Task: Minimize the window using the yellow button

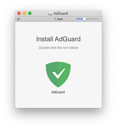Action: click(24, 13)
